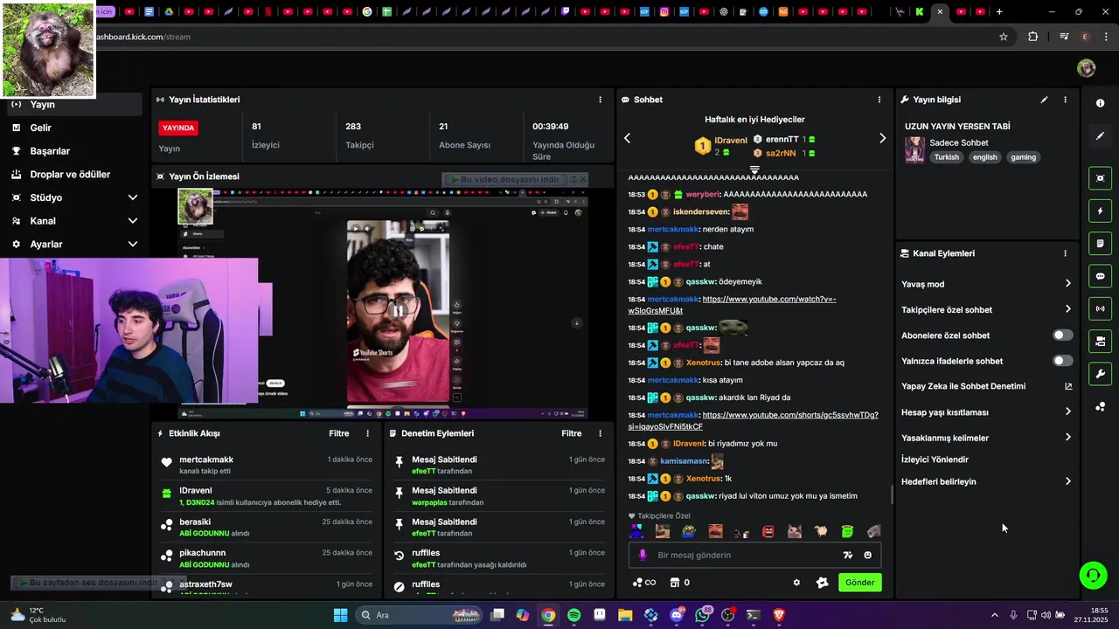
Task: Open the emoji picker in chat input
Action: click(867, 555)
